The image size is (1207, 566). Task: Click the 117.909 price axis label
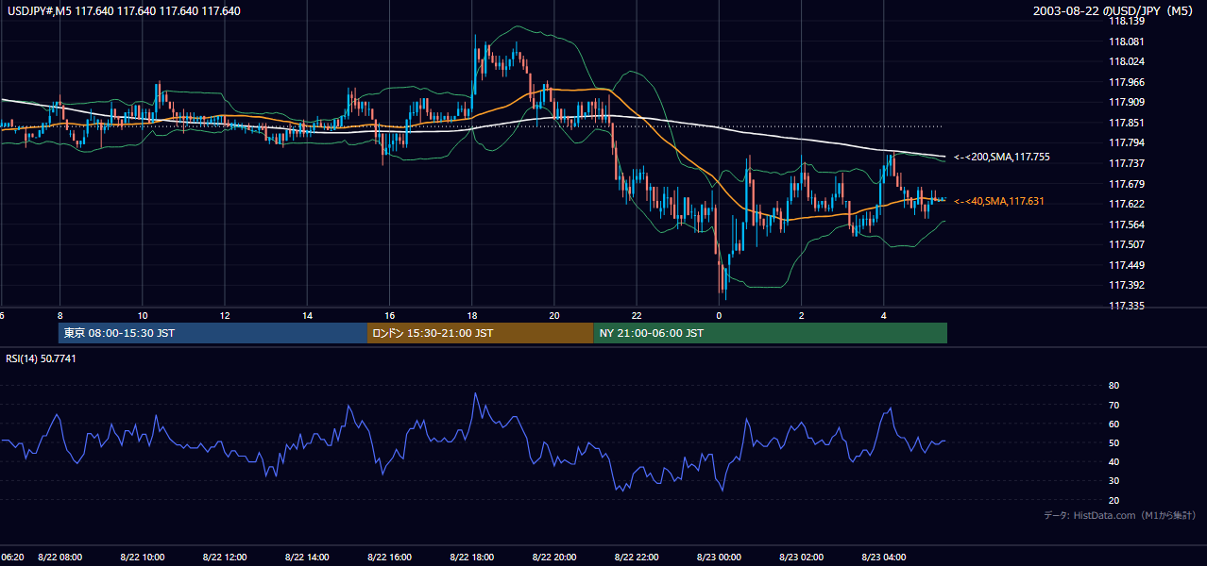click(x=1128, y=102)
